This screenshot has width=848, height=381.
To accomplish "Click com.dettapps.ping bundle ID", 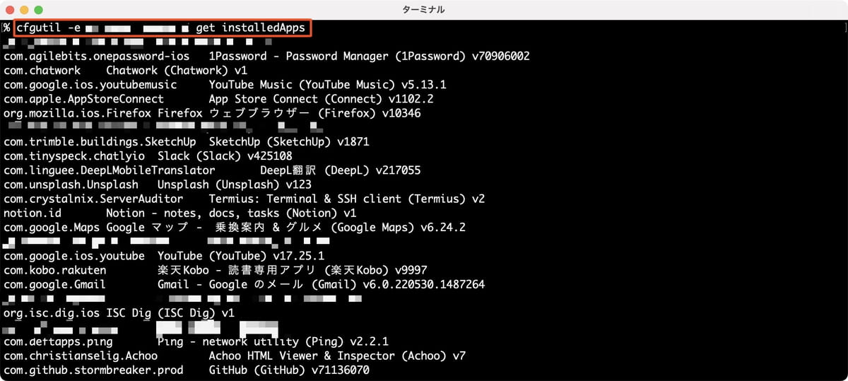I will (x=58, y=341).
